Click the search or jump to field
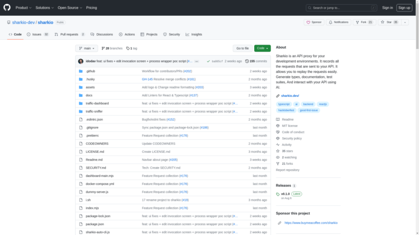This screenshot has width=419, height=235. 341,8
